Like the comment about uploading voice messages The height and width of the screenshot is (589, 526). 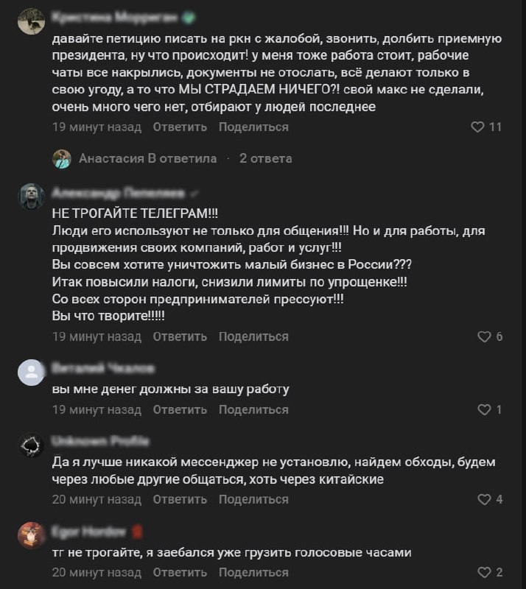pyautogui.click(x=484, y=572)
